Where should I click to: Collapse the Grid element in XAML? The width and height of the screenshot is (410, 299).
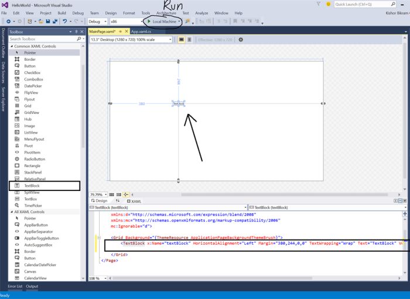(99, 238)
